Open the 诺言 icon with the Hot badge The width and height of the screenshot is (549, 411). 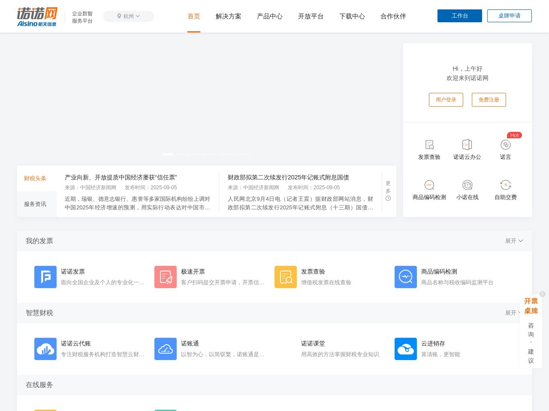pyautogui.click(x=505, y=145)
